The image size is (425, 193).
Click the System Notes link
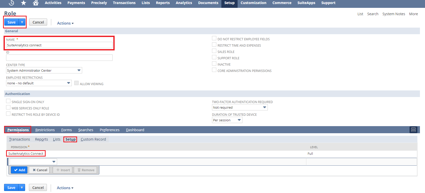pyautogui.click(x=394, y=14)
